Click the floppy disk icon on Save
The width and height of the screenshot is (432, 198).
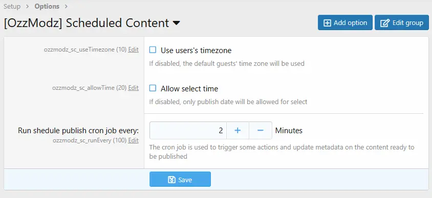(x=171, y=180)
